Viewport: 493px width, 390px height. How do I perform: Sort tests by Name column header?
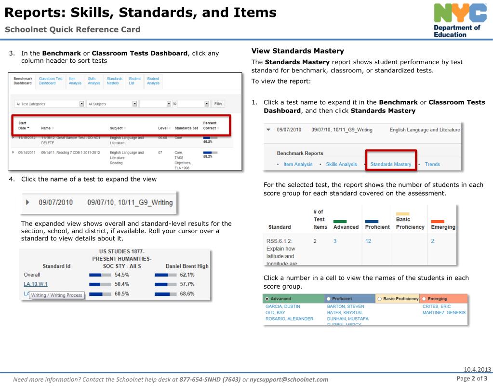click(x=47, y=128)
